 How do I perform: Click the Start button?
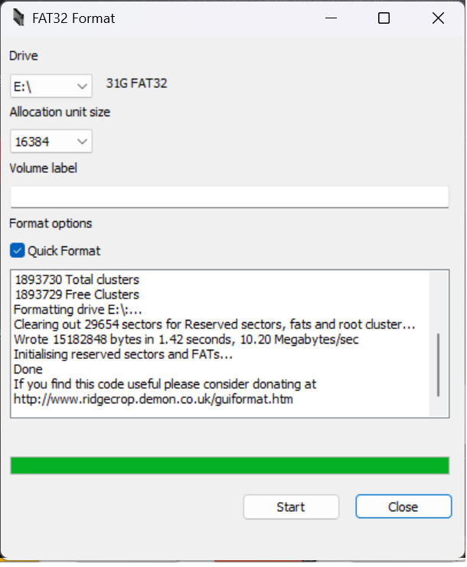coord(291,507)
